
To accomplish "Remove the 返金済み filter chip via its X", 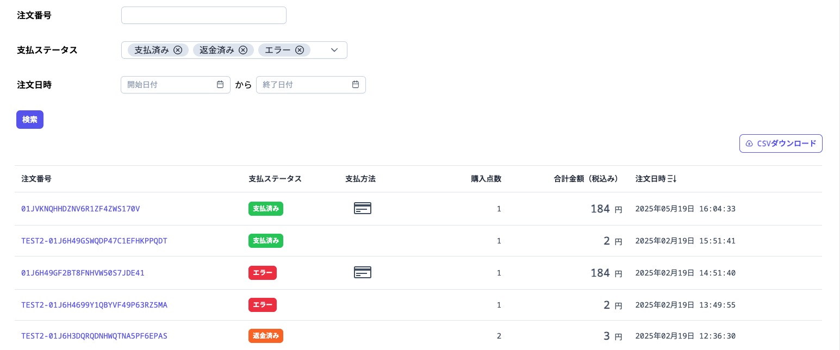I will [243, 50].
